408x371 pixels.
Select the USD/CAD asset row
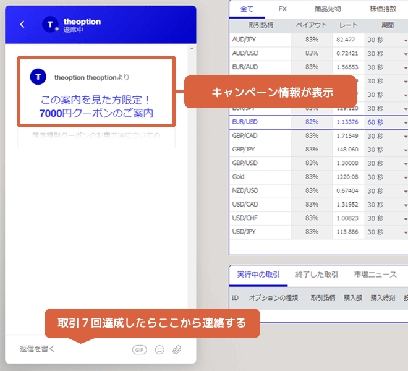(x=318, y=205)
